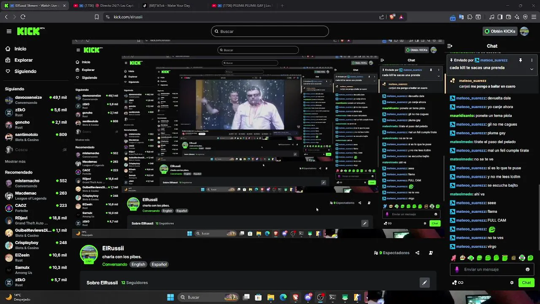The width and height of the screenshot is (540, 304).
Task: Click the Conversando category link
Action: click(114, 264)
